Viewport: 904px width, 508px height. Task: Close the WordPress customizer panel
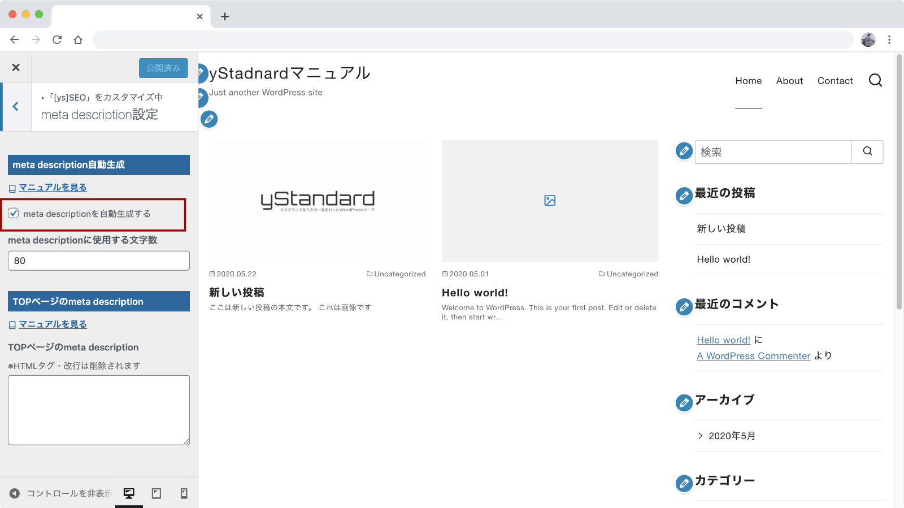point(16,67)
